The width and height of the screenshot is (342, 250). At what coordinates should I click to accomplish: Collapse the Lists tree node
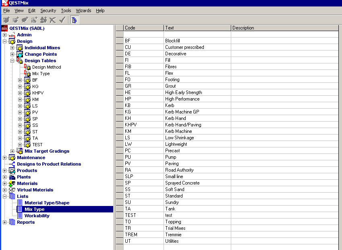coord(5,196)
